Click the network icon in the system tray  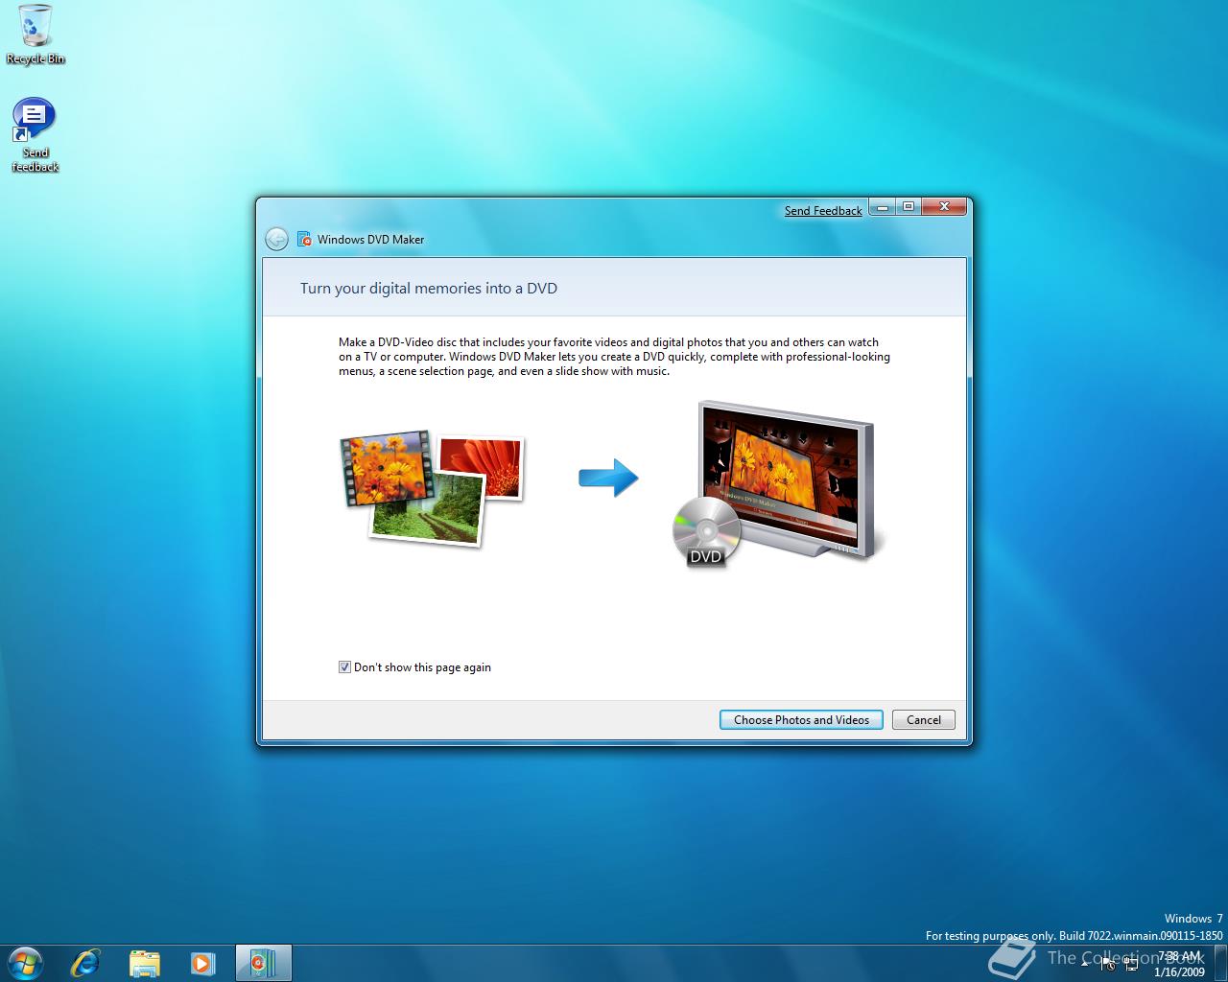[x=1131, y=965]
